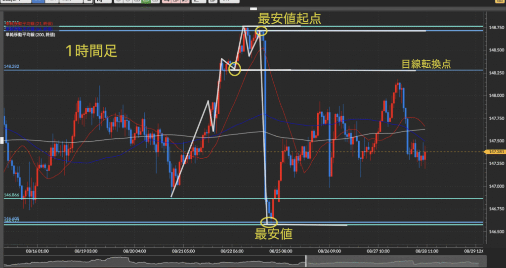Click the 148.500 price axis label

point(497,50)
